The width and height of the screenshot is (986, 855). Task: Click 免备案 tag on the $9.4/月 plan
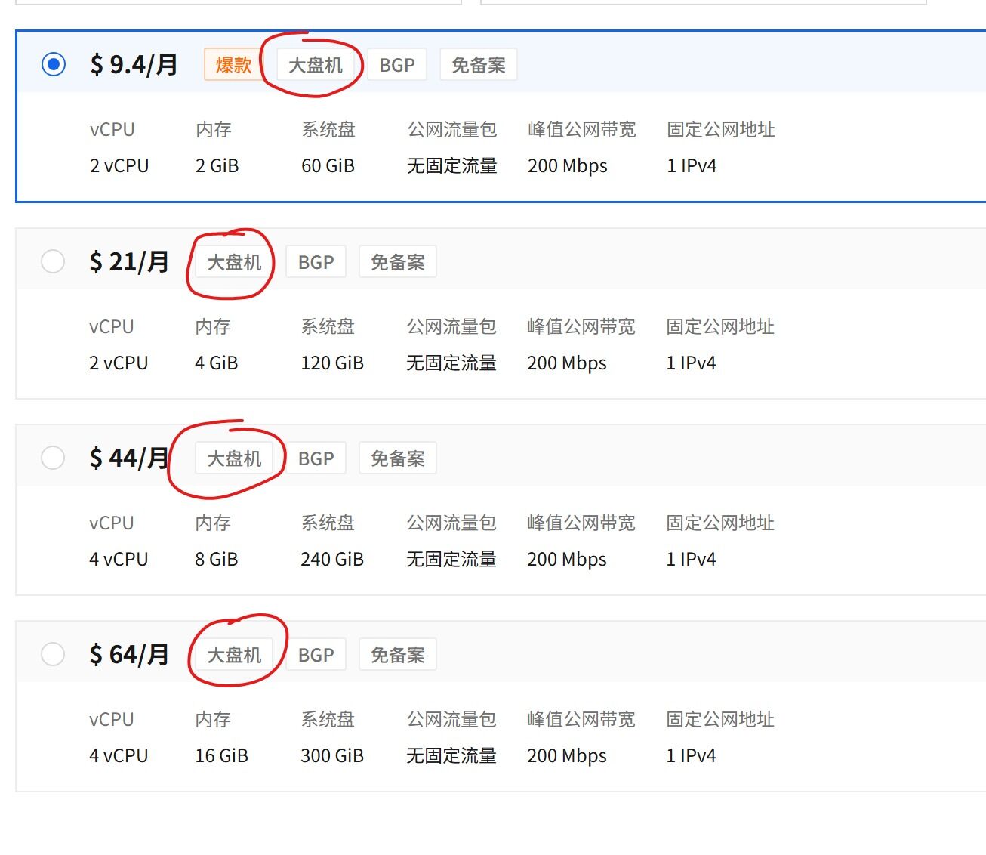coord(479,65)
